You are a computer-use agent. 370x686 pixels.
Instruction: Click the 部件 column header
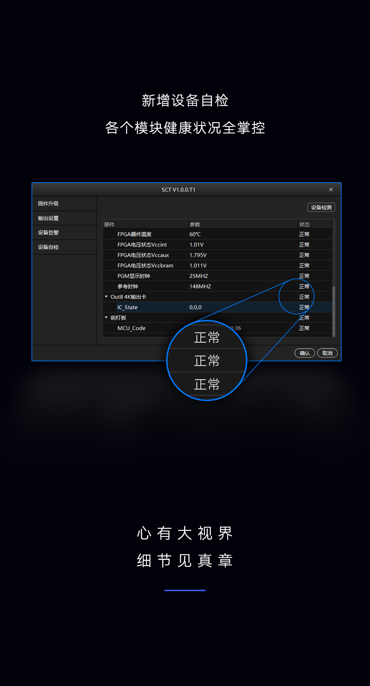(x=109, y=224)
